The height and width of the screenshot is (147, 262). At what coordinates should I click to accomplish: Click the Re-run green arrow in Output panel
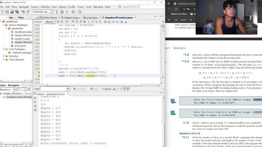pyautogui.click(x=35, y=98)
